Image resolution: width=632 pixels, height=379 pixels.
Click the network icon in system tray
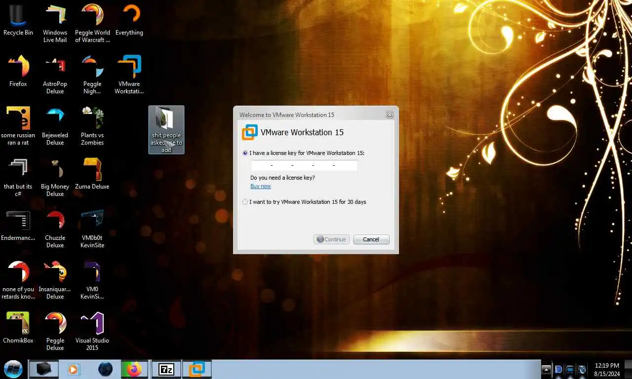[570, 369]
